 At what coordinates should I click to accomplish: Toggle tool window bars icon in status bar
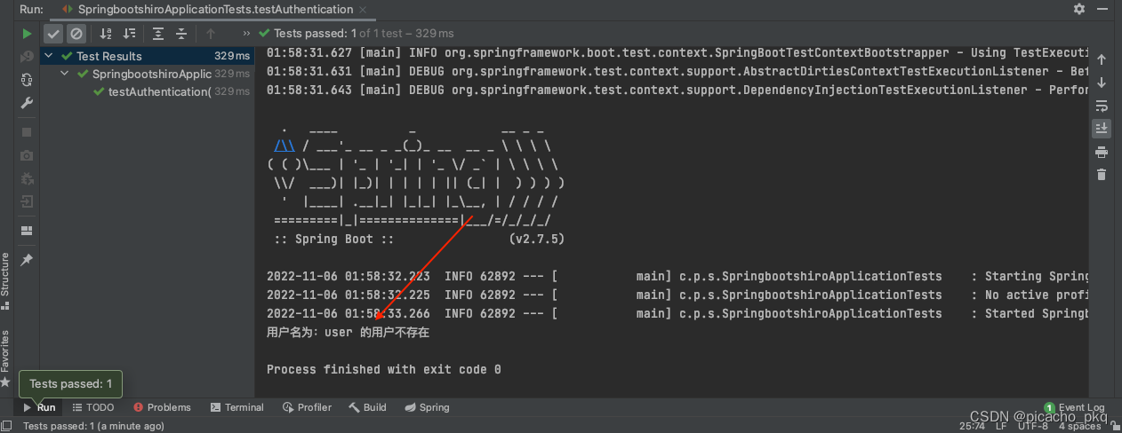point(7,426)
